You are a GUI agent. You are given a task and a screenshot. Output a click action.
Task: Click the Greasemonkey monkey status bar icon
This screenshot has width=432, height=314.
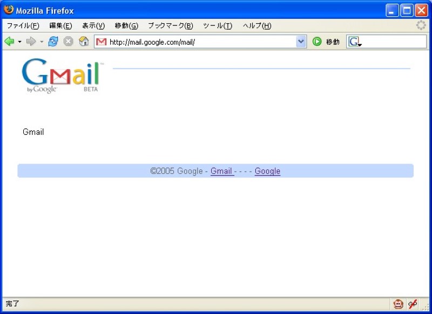[398, 304]
